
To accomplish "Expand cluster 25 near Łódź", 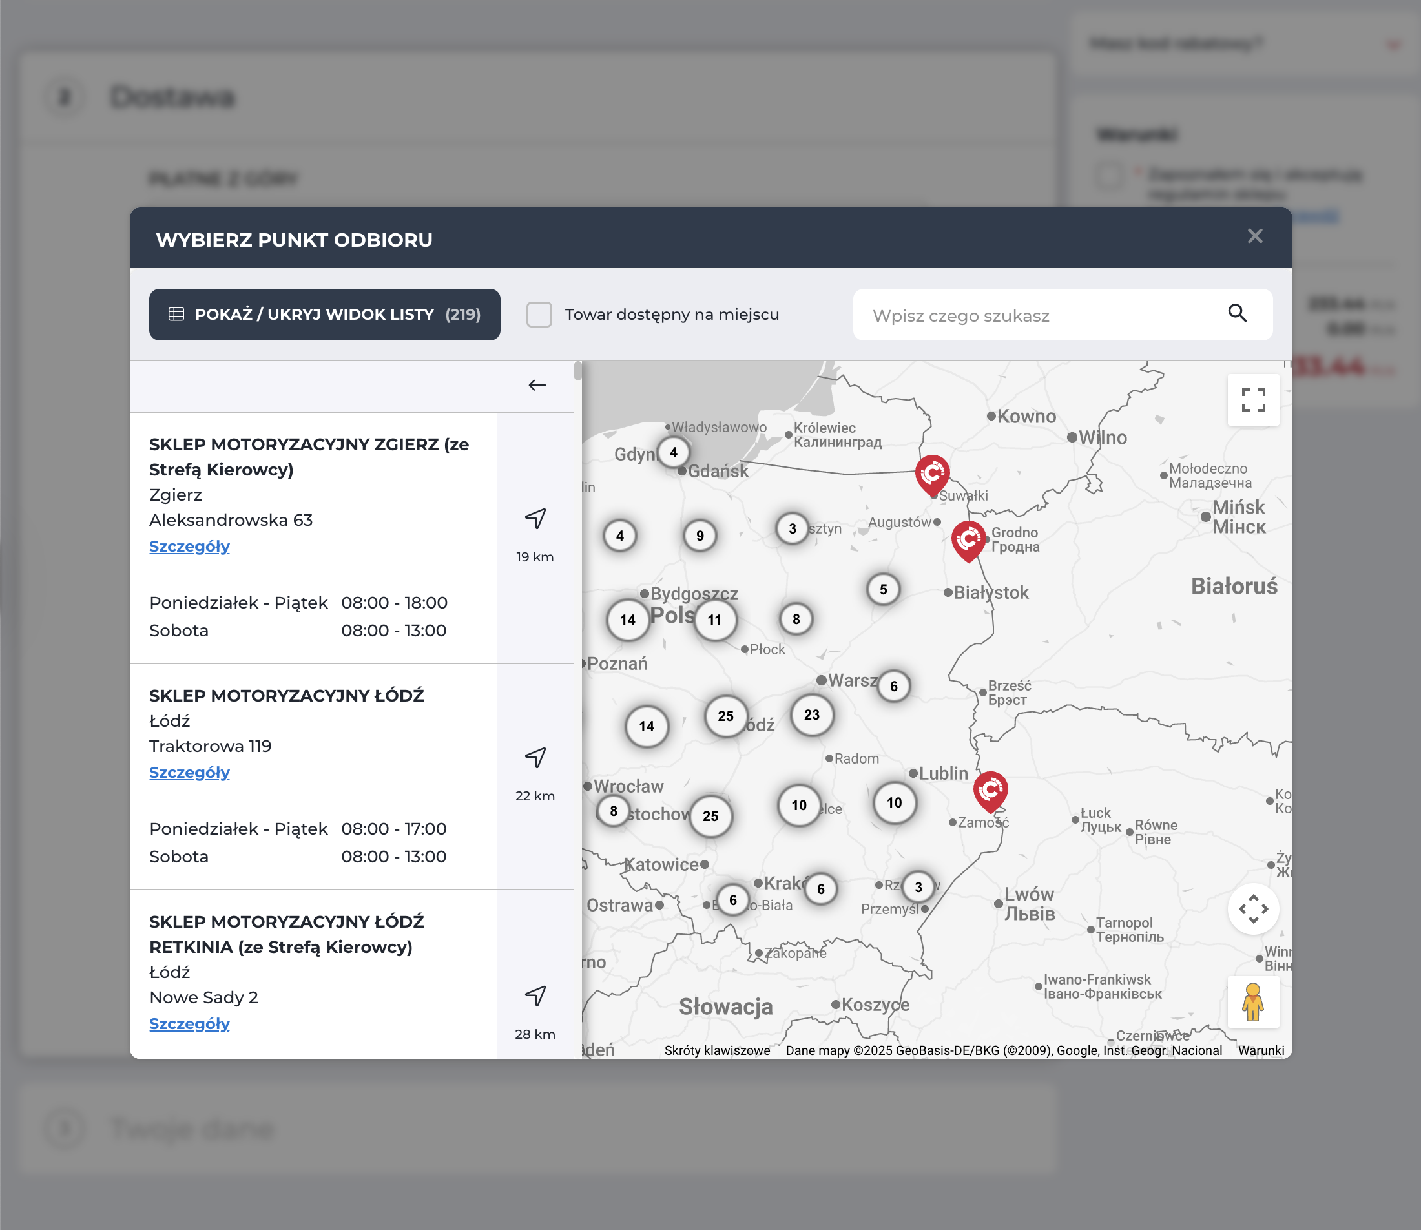I will [725, 716].
